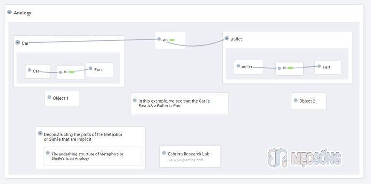Click the dot on Object 2 card
371x184 pixels.
pos(296,100)
